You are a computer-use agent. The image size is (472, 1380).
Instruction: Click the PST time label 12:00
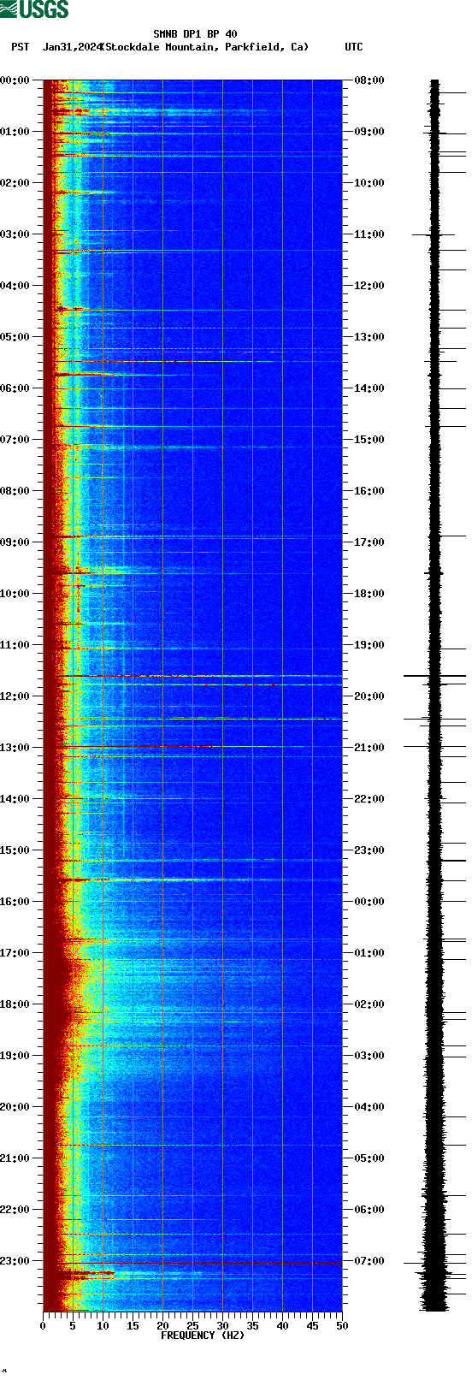click(x=15, y=696)
